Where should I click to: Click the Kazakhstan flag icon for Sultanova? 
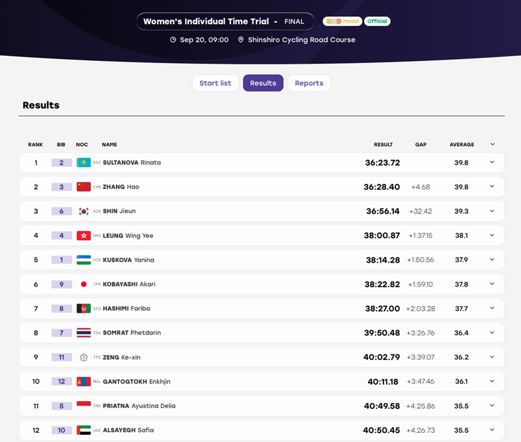click(83, 162)
